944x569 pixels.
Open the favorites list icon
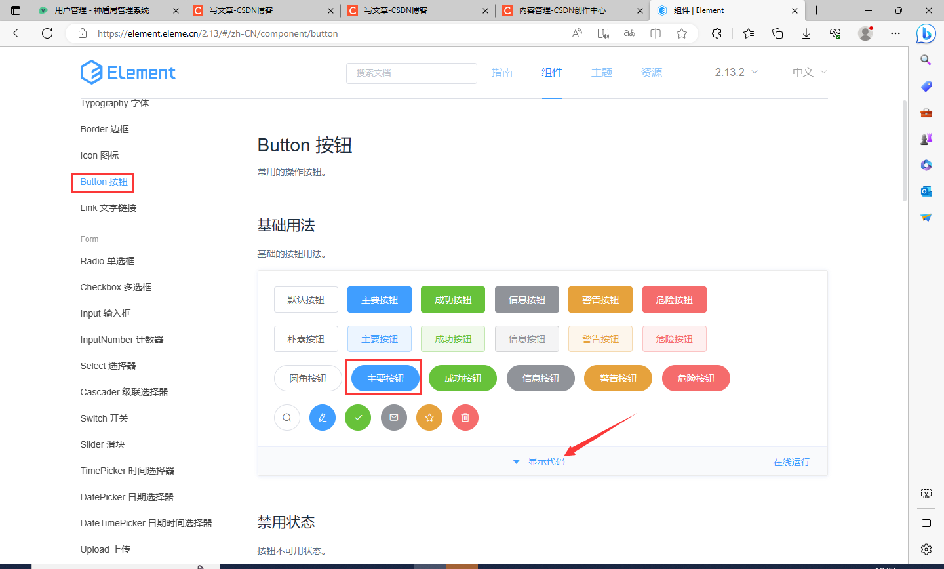pyautogui.click(x=749, y=33)
